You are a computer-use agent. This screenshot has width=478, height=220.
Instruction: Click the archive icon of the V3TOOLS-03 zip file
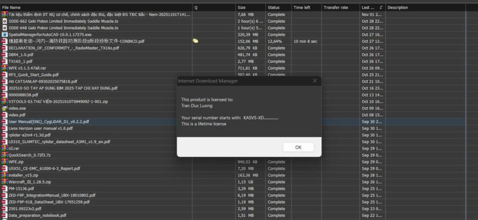point(5,101)
